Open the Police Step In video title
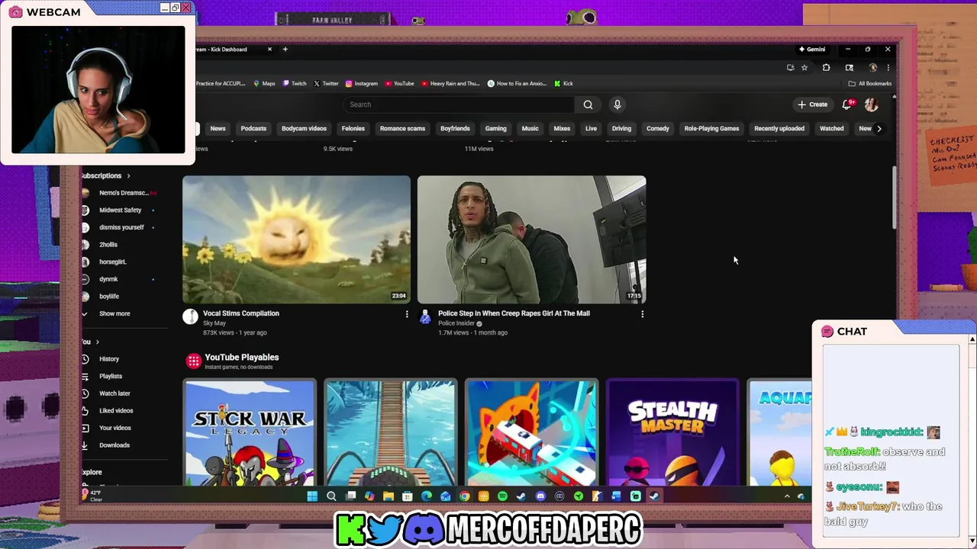Image resolution: width=977 pixels, height=549 pixels. (514, 313)
